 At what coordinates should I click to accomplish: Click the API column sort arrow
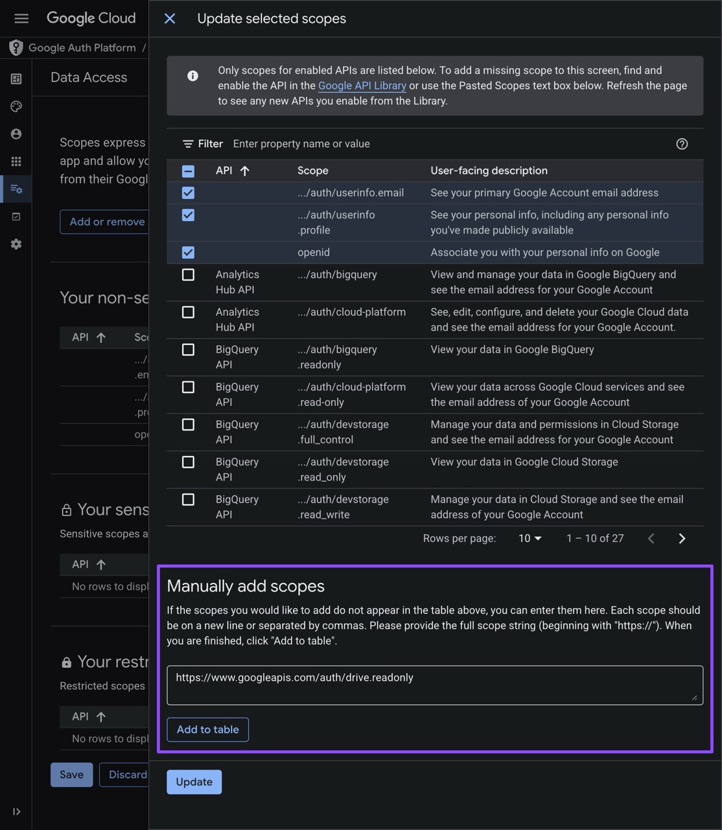244,171
